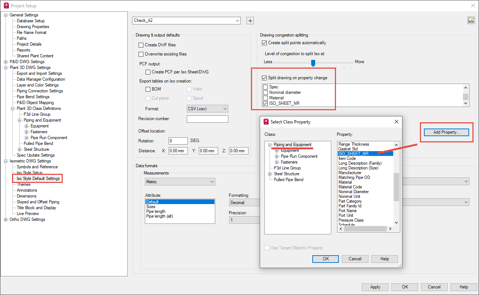Disable Create split points automatically
The image size is (479, 295).
tap(264, 42)
